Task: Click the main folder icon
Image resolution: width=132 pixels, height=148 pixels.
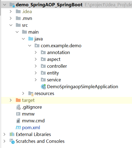Action: (x=24, y=32)
